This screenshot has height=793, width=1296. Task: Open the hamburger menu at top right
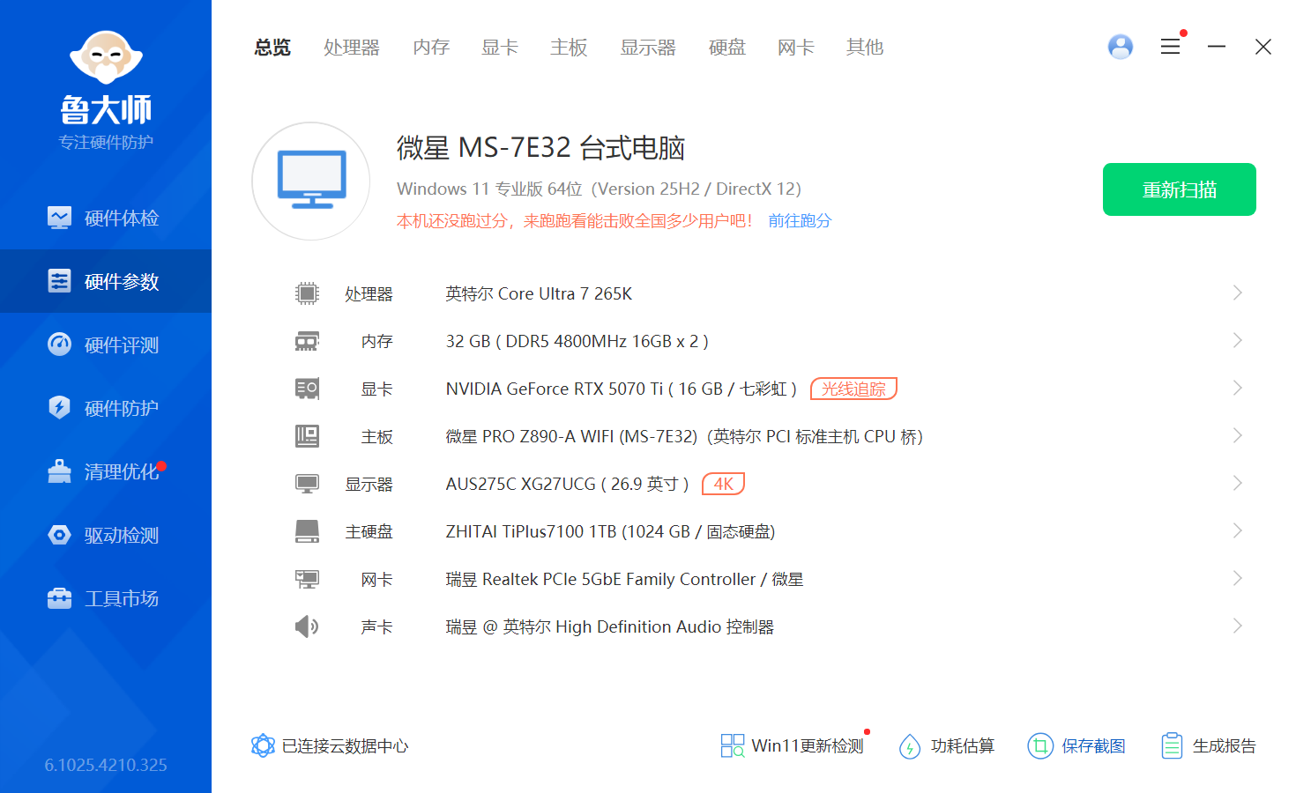1171,47
